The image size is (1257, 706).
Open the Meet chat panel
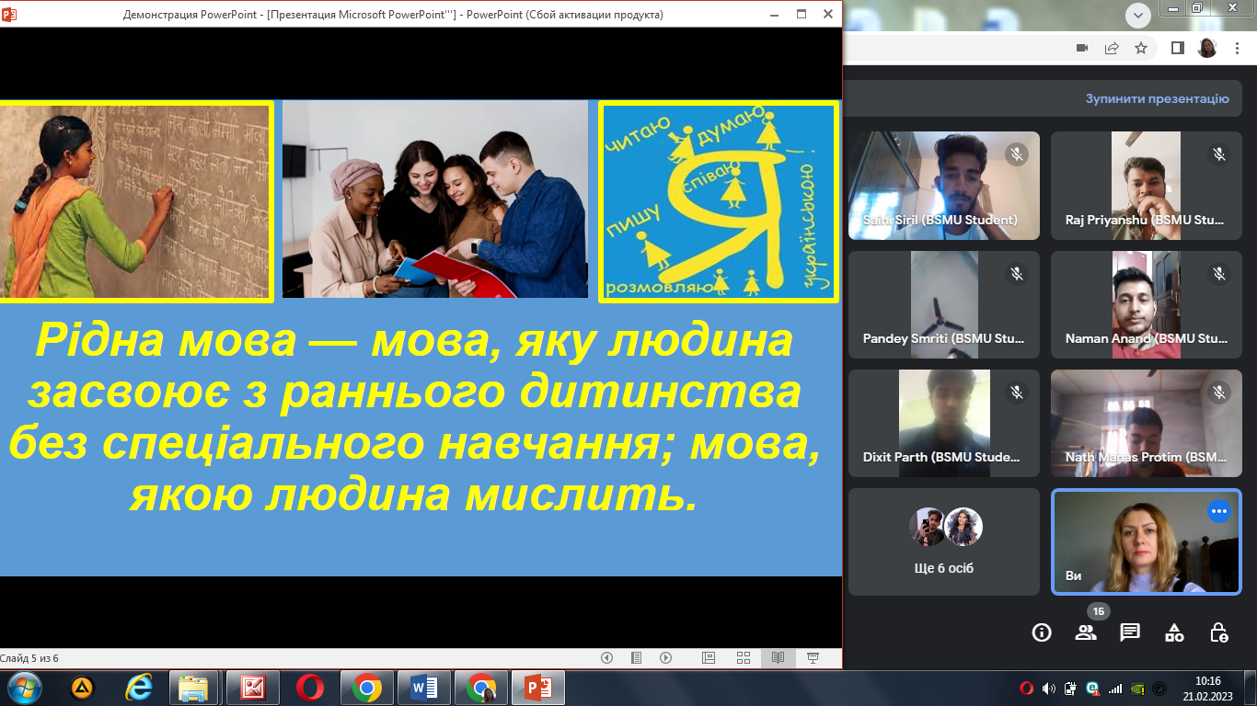click(x=1130, y=632)
